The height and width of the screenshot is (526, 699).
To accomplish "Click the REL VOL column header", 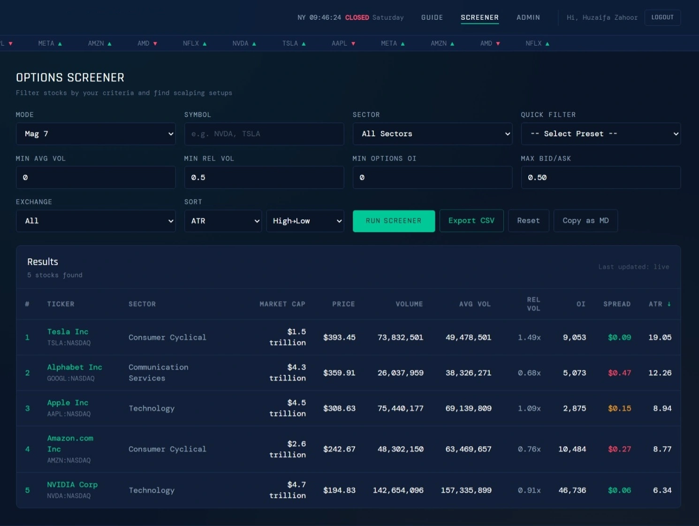I will pyautogui.click(x=533, y=304).
